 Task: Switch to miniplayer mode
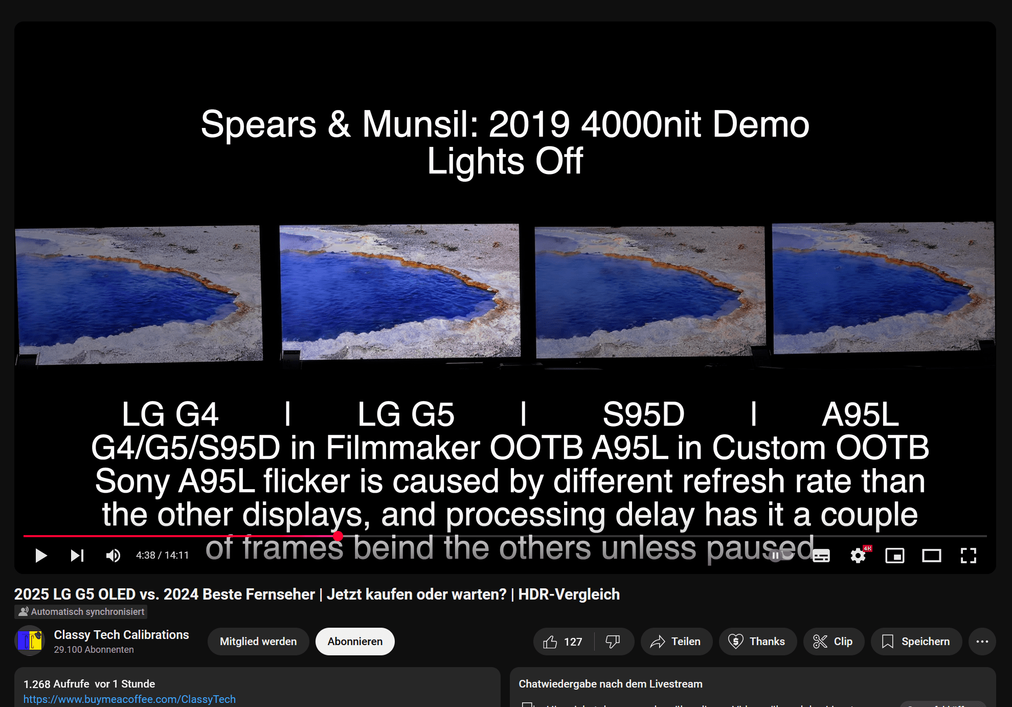895,556
